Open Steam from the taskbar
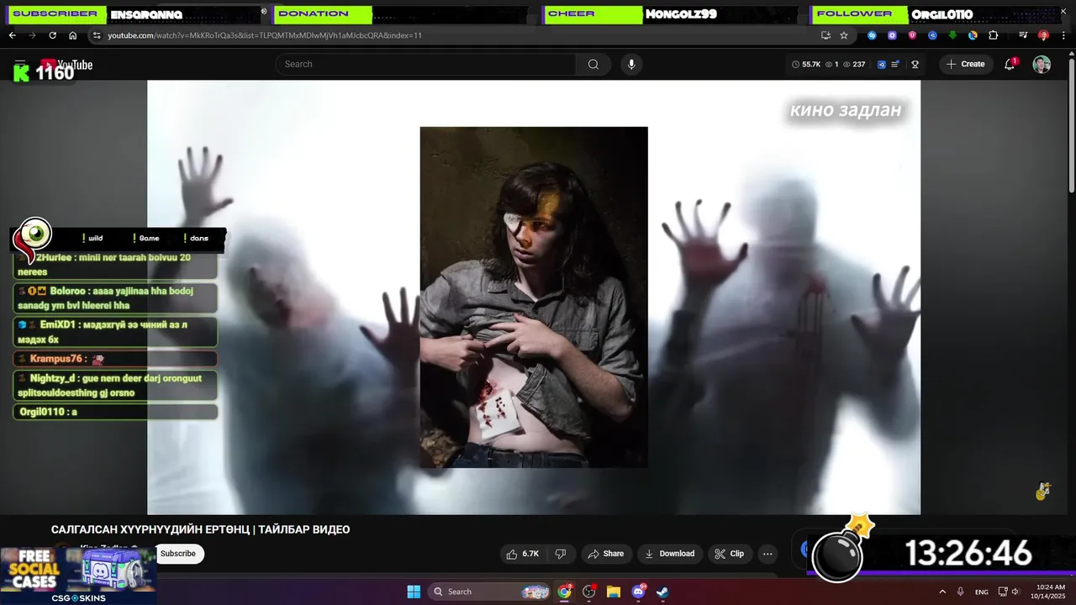 (662, 592)
